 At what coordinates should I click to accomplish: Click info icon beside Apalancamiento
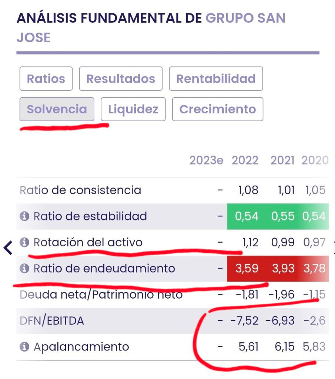point(24,347)
